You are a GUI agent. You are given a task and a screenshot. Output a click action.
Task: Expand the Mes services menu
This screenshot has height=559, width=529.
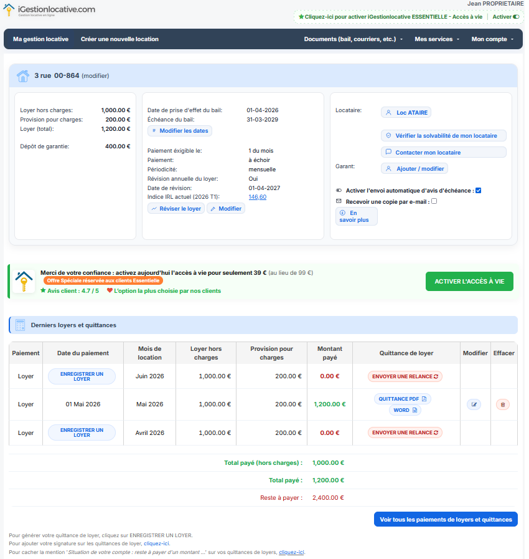click(437, 39)
